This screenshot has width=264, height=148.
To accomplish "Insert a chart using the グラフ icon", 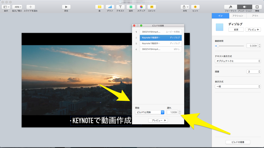I will pyautogui.click(x=110, y=7).
